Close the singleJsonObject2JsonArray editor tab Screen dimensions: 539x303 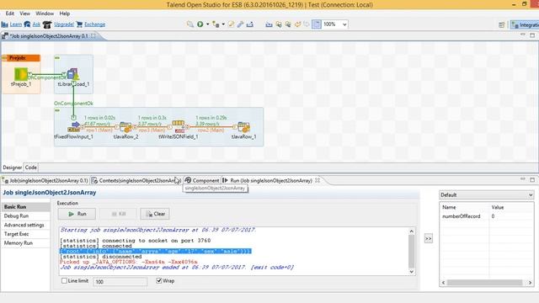(x=93, y=35)
